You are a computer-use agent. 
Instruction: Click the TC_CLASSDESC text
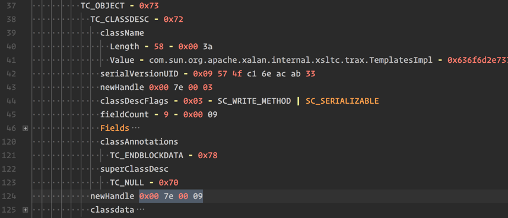(120, 20)
